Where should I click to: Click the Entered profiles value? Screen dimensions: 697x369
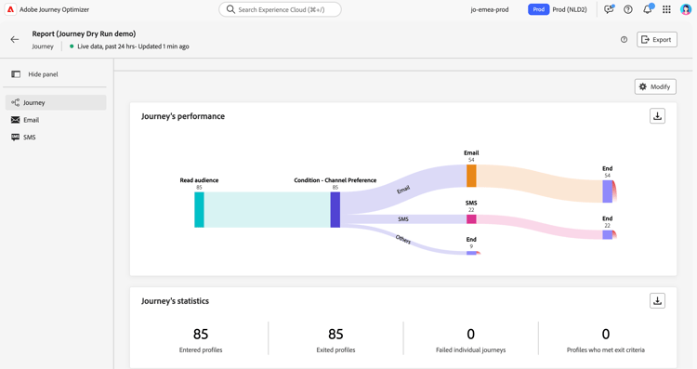point(201,334)
